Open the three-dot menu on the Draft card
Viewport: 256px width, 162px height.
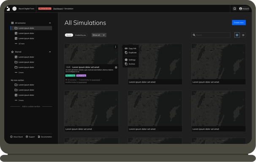[x=115, y=47]
